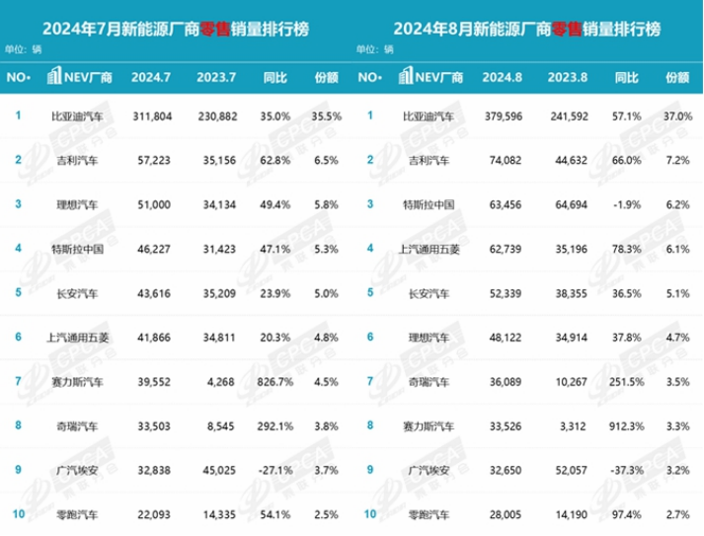
Task: Click the 2024.8 column header
Action: 502,78
